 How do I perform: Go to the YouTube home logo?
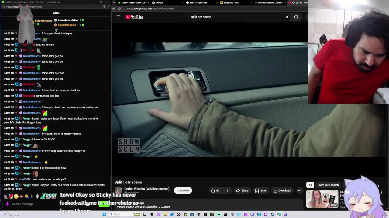pos(134,17)
